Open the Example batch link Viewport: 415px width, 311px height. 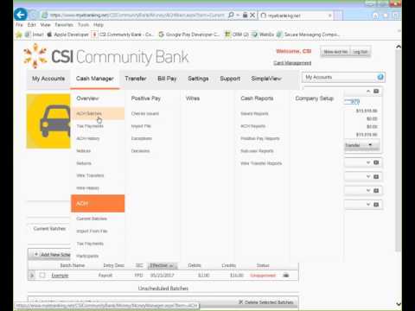click(x=60, y=276)
